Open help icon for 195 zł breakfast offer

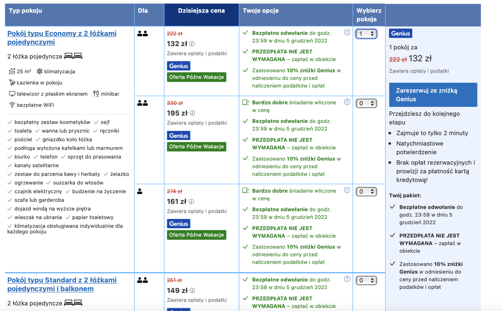(347, 102)
